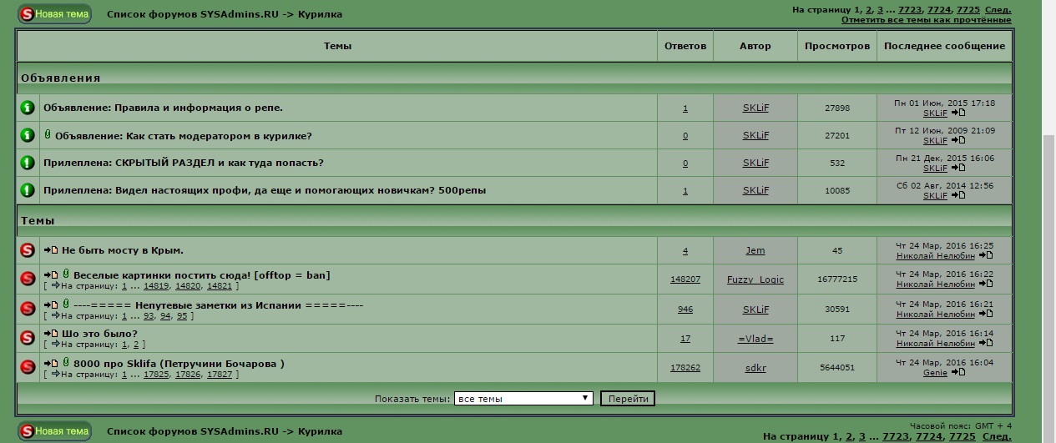Click newest-post arrow icon before "Шо это было?"
Image resolution: width=1056 pixels, height=443 pixels.
[51, 334]
